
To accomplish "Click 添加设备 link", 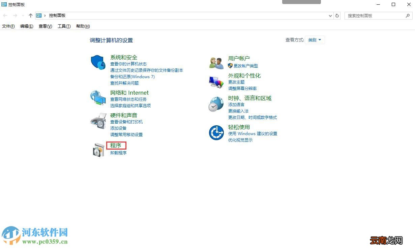I will click(x=118, y=128).
